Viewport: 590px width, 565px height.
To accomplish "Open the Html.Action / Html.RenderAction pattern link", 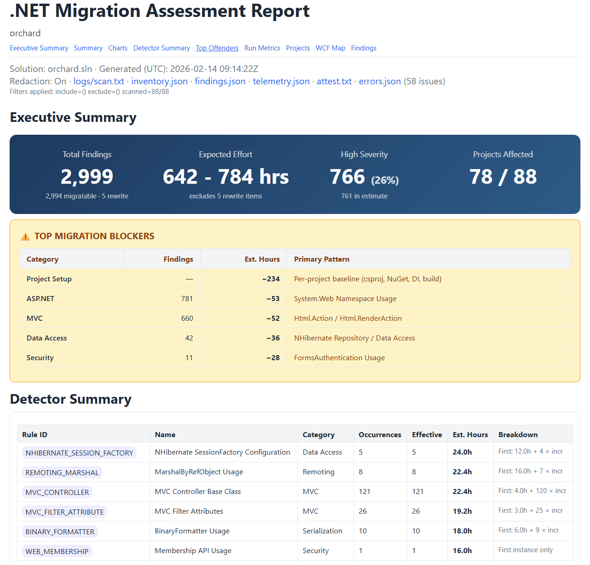I will click(348, 318).
